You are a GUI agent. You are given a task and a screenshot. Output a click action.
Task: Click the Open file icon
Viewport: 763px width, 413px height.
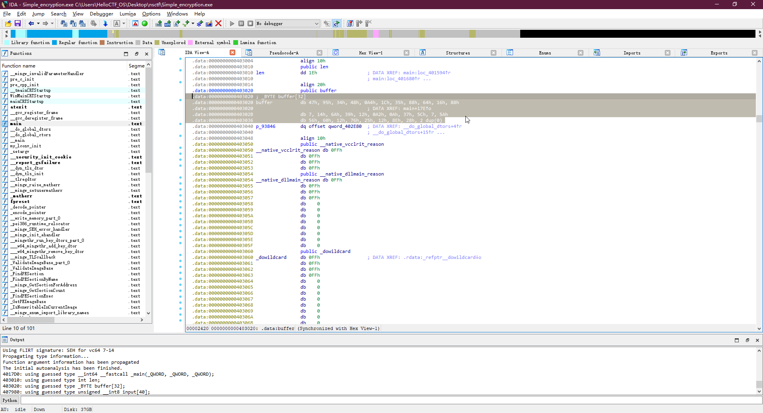8,24
